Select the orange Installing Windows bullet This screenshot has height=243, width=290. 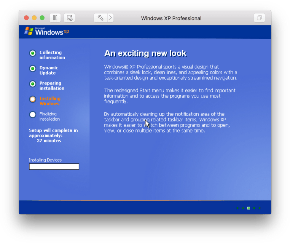[33, 99]
